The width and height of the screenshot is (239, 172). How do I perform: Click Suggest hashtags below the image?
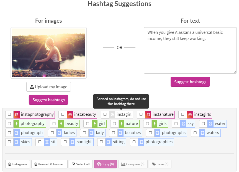48,100
